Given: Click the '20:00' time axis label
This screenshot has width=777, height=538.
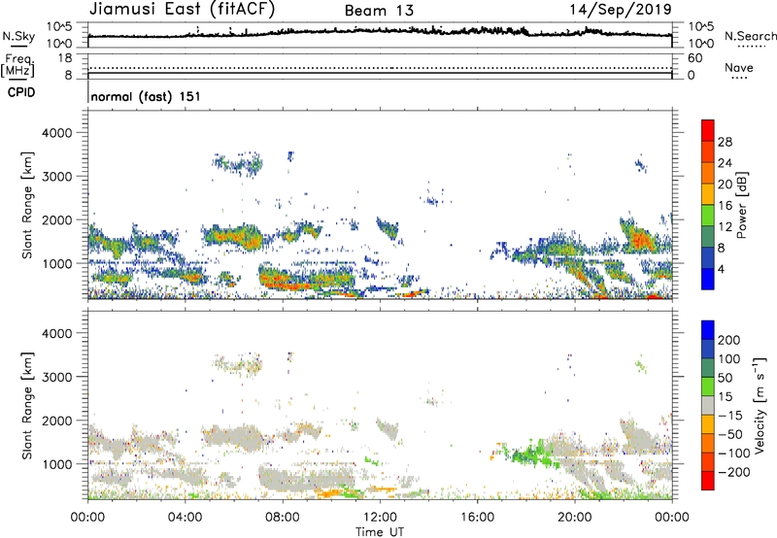Looking at the screenshot, I should (575, 518).
